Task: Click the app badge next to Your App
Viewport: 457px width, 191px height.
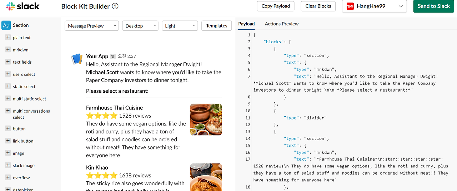Action: pos(113,56)
